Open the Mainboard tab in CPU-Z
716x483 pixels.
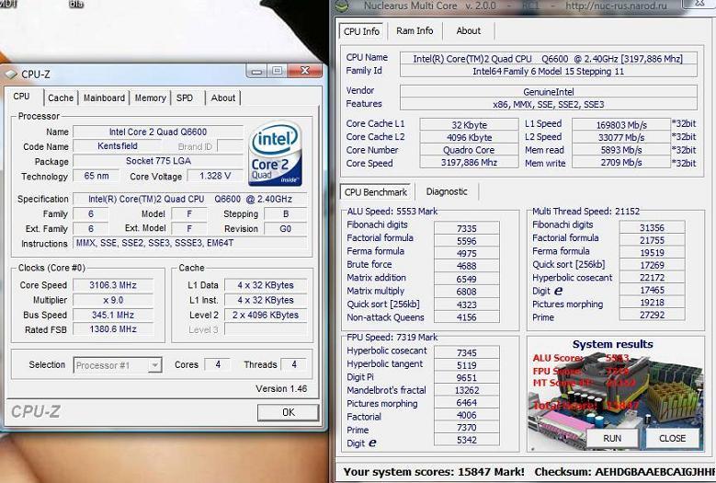tap(104, 98)
